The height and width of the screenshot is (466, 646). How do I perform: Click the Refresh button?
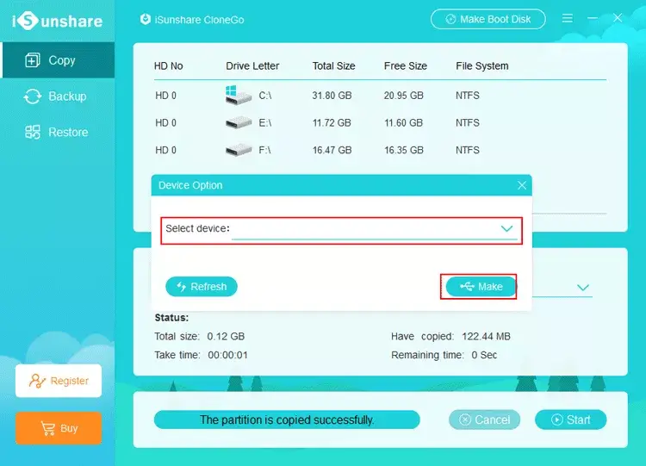[x=202, y=286]
